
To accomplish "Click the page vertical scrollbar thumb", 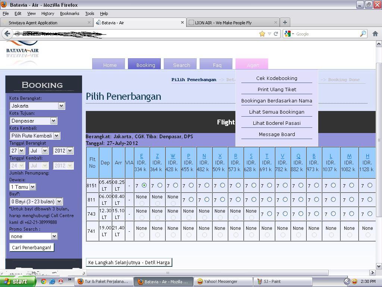I will tap(379, 140).
